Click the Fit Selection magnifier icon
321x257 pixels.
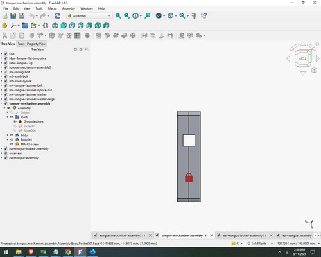[x=126, y=16]
